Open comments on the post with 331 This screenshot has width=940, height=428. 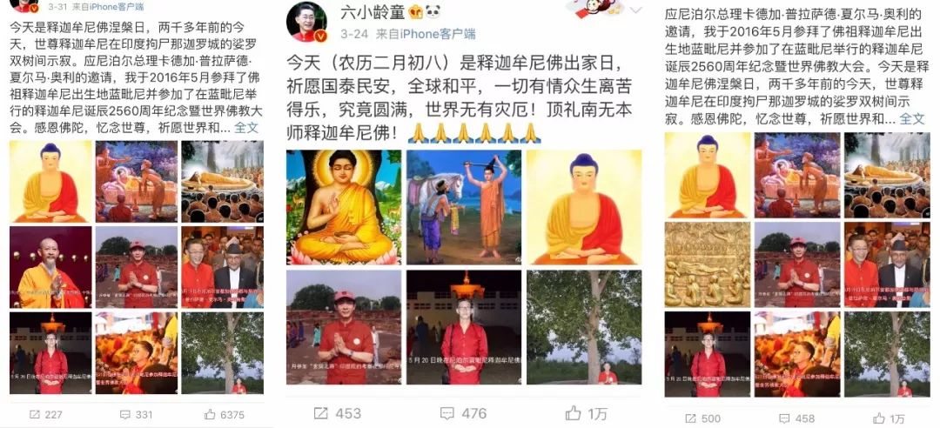125,414
